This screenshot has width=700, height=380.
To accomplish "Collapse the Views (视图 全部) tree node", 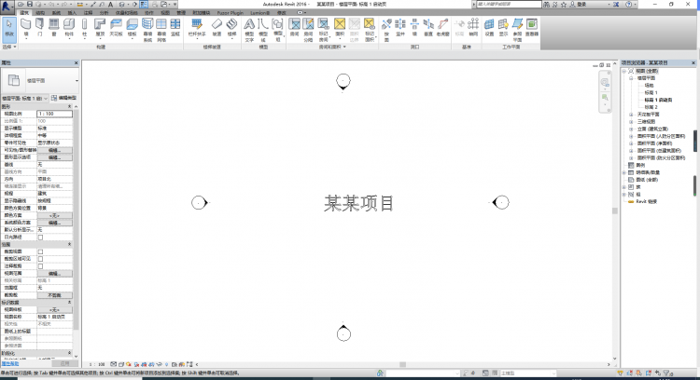I will click(x=624, y=71).
